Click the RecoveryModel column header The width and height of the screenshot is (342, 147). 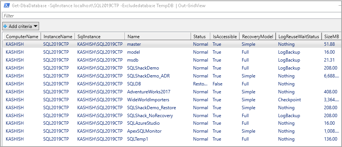(x=257, y=37)
